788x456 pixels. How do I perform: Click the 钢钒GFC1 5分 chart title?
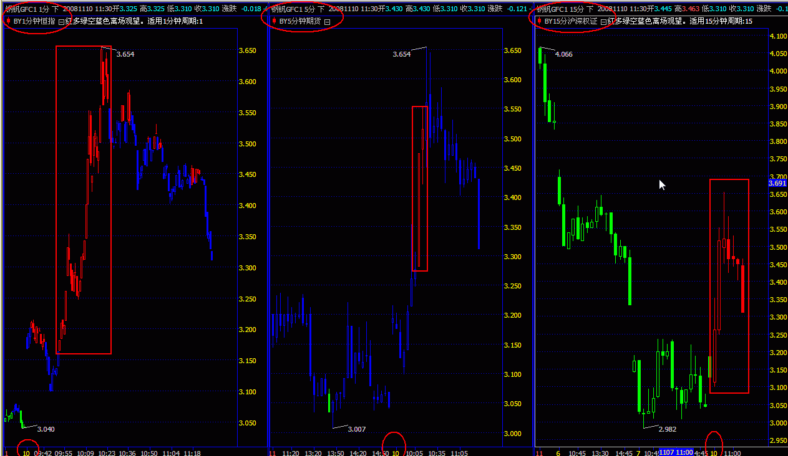[293, 9]
